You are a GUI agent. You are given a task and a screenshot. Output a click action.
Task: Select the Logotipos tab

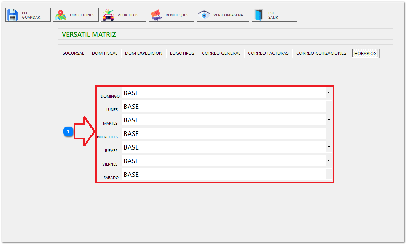(x=182, y=53)
